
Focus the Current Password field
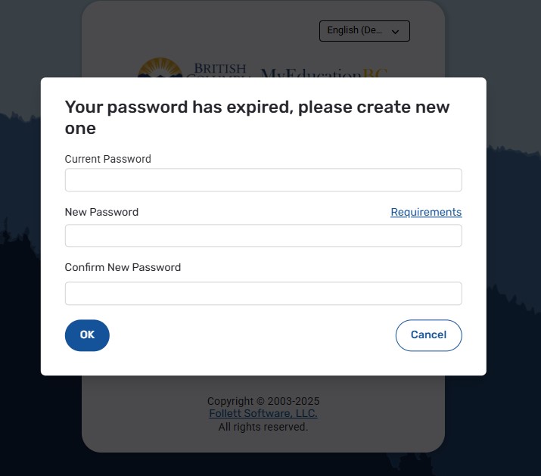[263, 180]
